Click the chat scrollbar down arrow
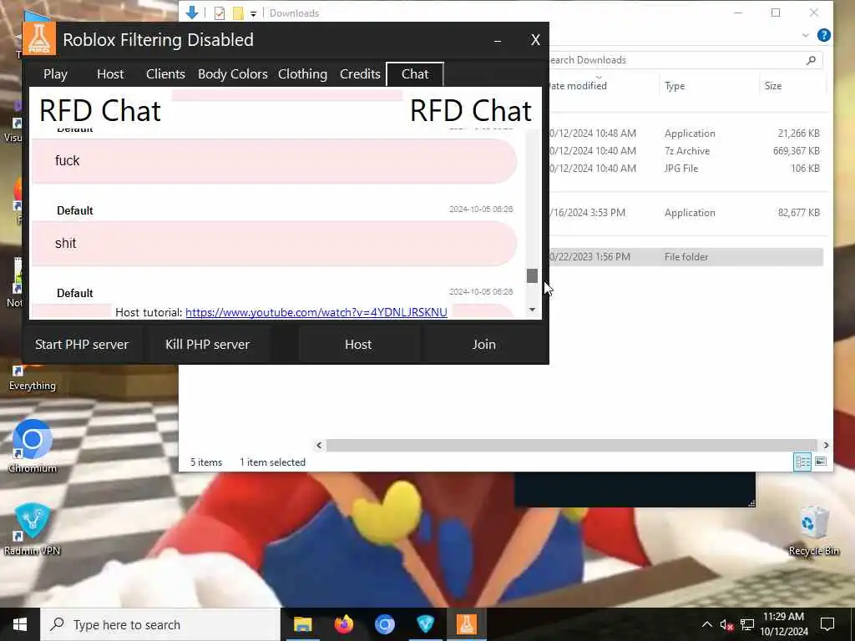Image resolution: width=855 pixels, height=641 pixels. coord(532,310)
